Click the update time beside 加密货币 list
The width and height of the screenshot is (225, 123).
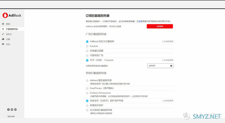tap(168, 101)
